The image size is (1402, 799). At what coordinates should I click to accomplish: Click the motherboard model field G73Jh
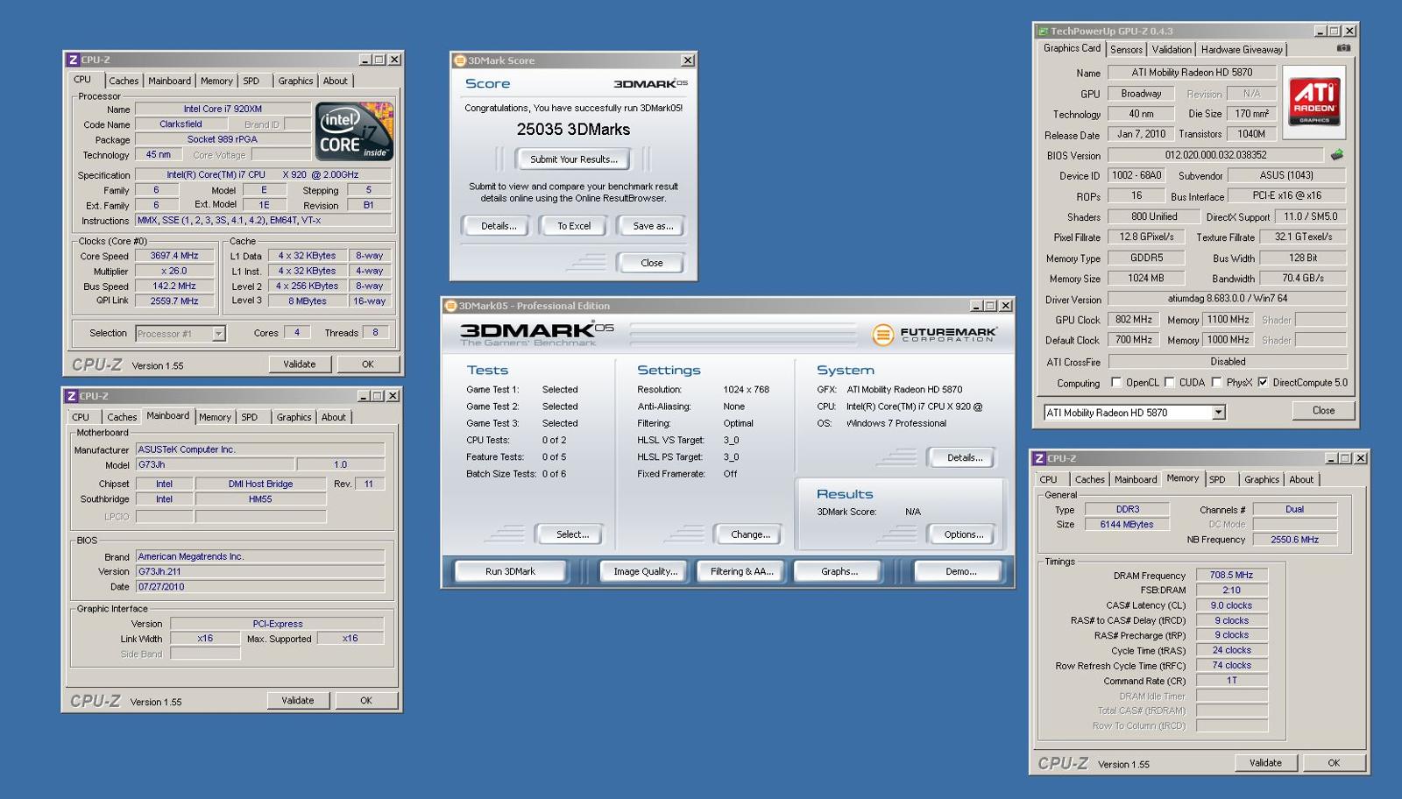click(x=216, y=465)
